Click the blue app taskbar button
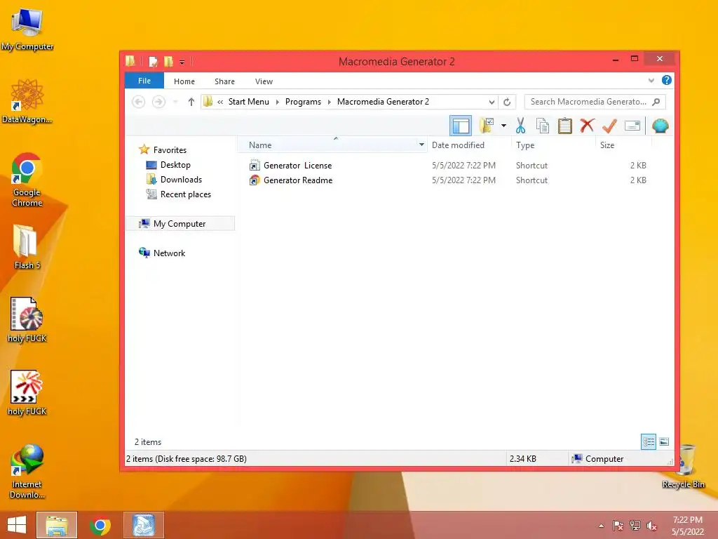This screenshot has height=539, width=718. click(143, 525)
